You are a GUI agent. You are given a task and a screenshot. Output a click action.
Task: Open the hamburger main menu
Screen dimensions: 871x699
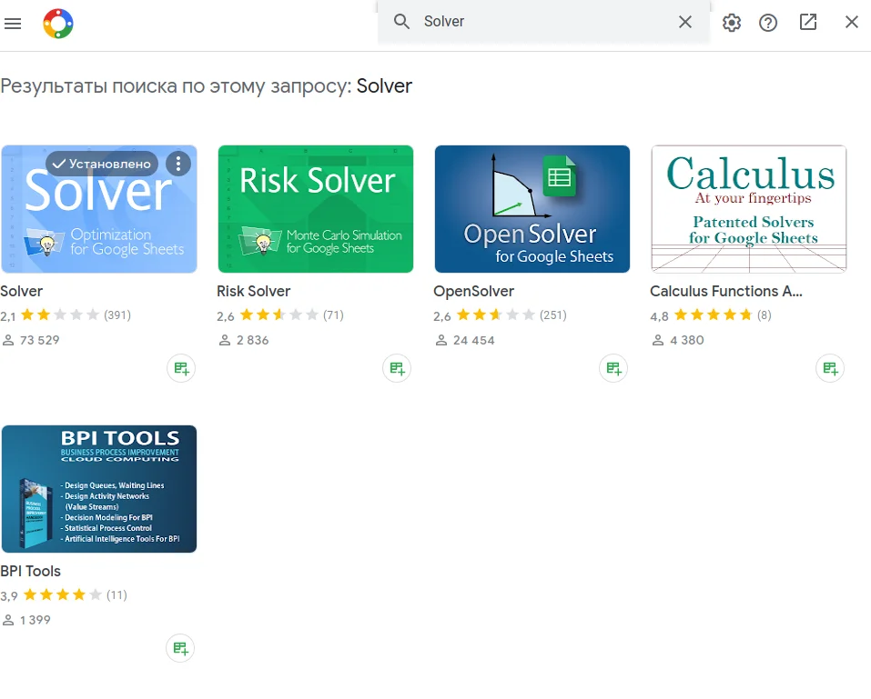pos(13,24)
